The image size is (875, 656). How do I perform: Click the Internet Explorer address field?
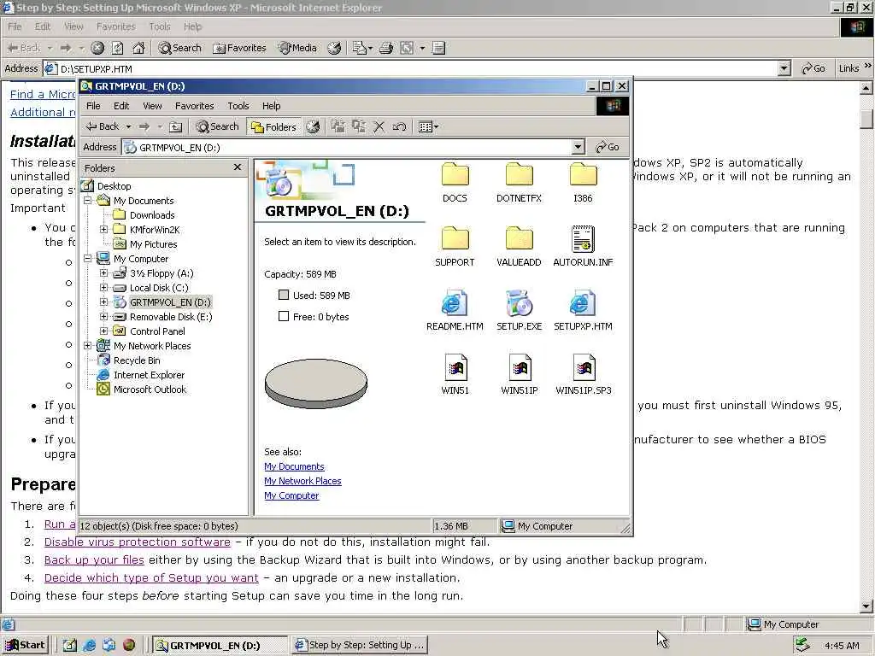[418, 68]
